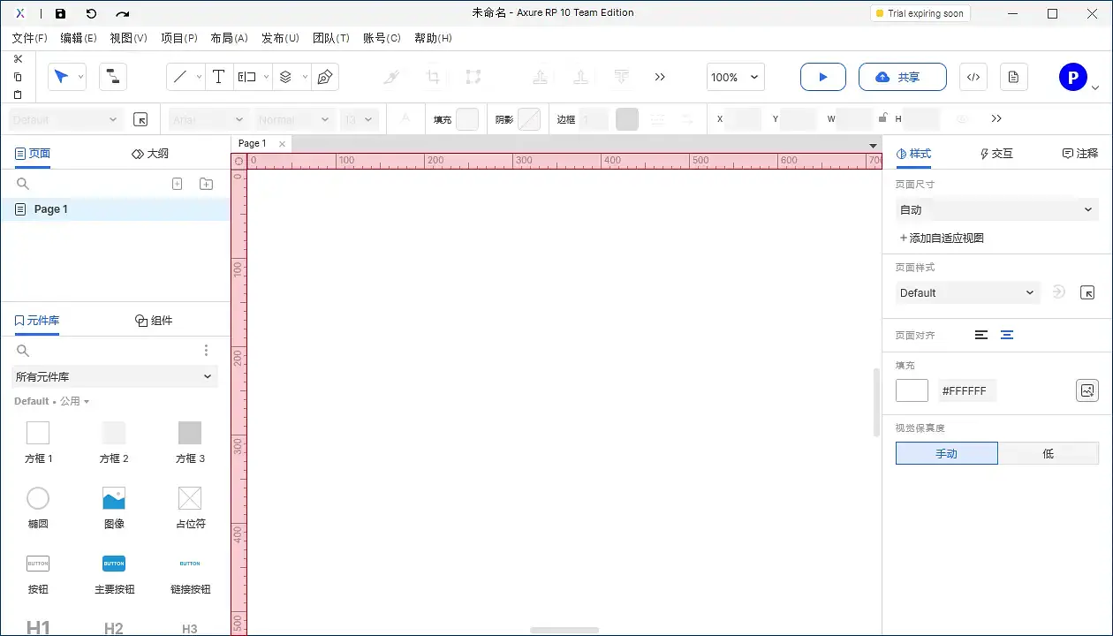Click the preview play button
This screenshot has height=636, width=1113.
coord(822,77)
